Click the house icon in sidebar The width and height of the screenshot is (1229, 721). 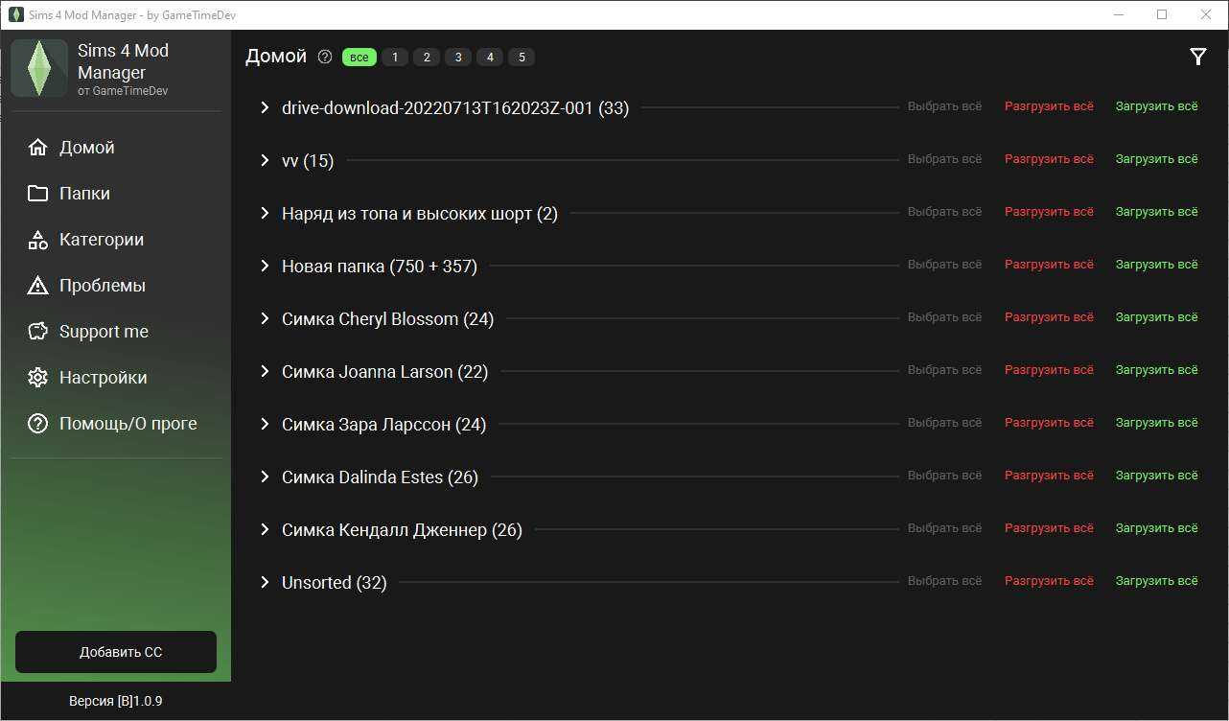pos(38,148)
